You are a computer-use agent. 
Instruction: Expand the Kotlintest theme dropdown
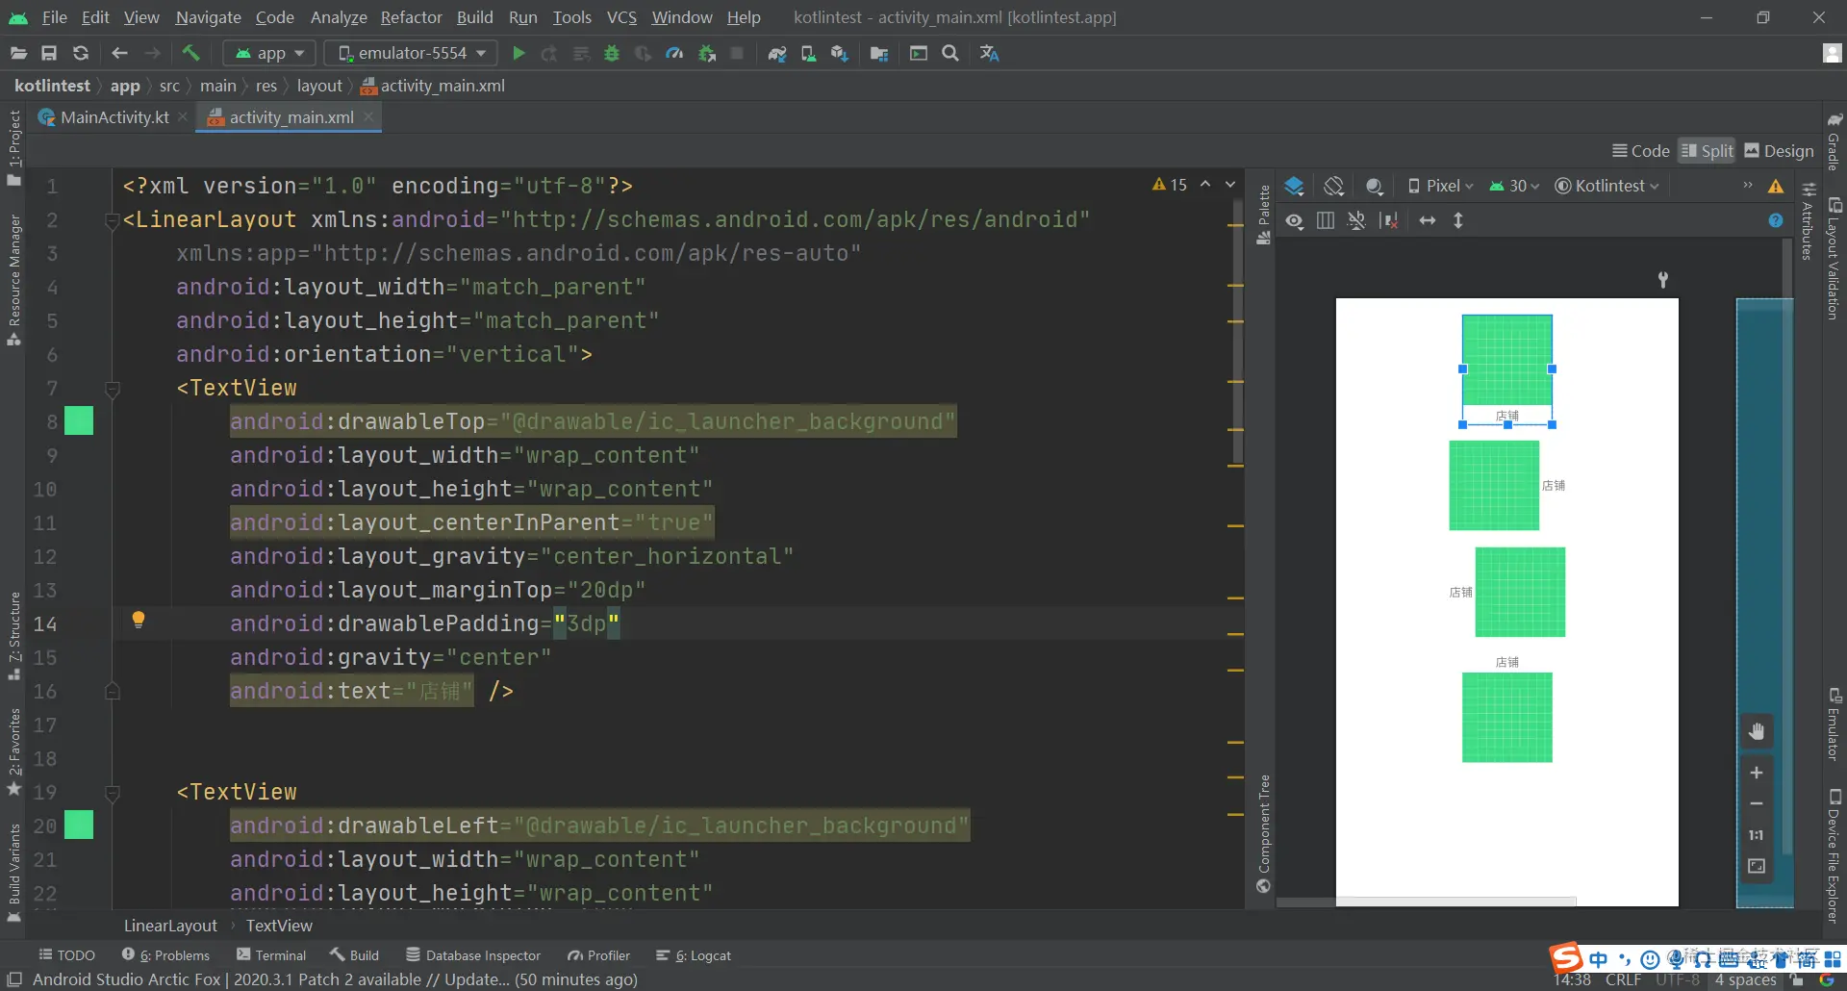pyautogui.click(x=1607, y=186)
